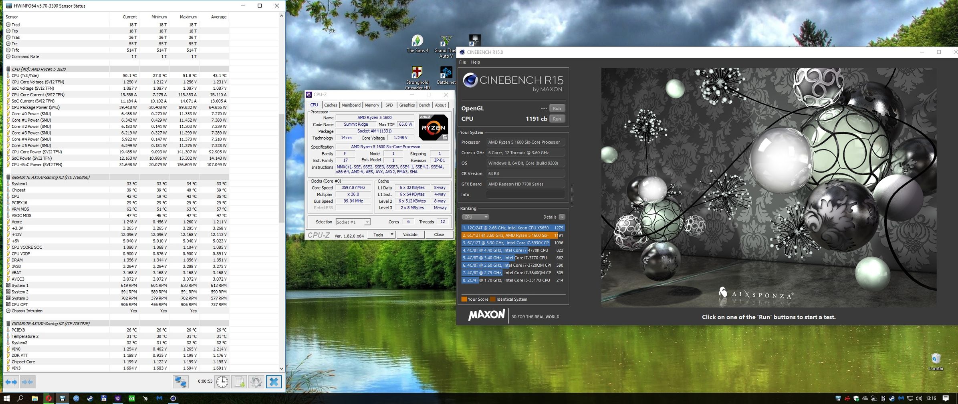The image size is (958, 404).
Task: Open File Explorer from taskbar
Action: (35, 398)
